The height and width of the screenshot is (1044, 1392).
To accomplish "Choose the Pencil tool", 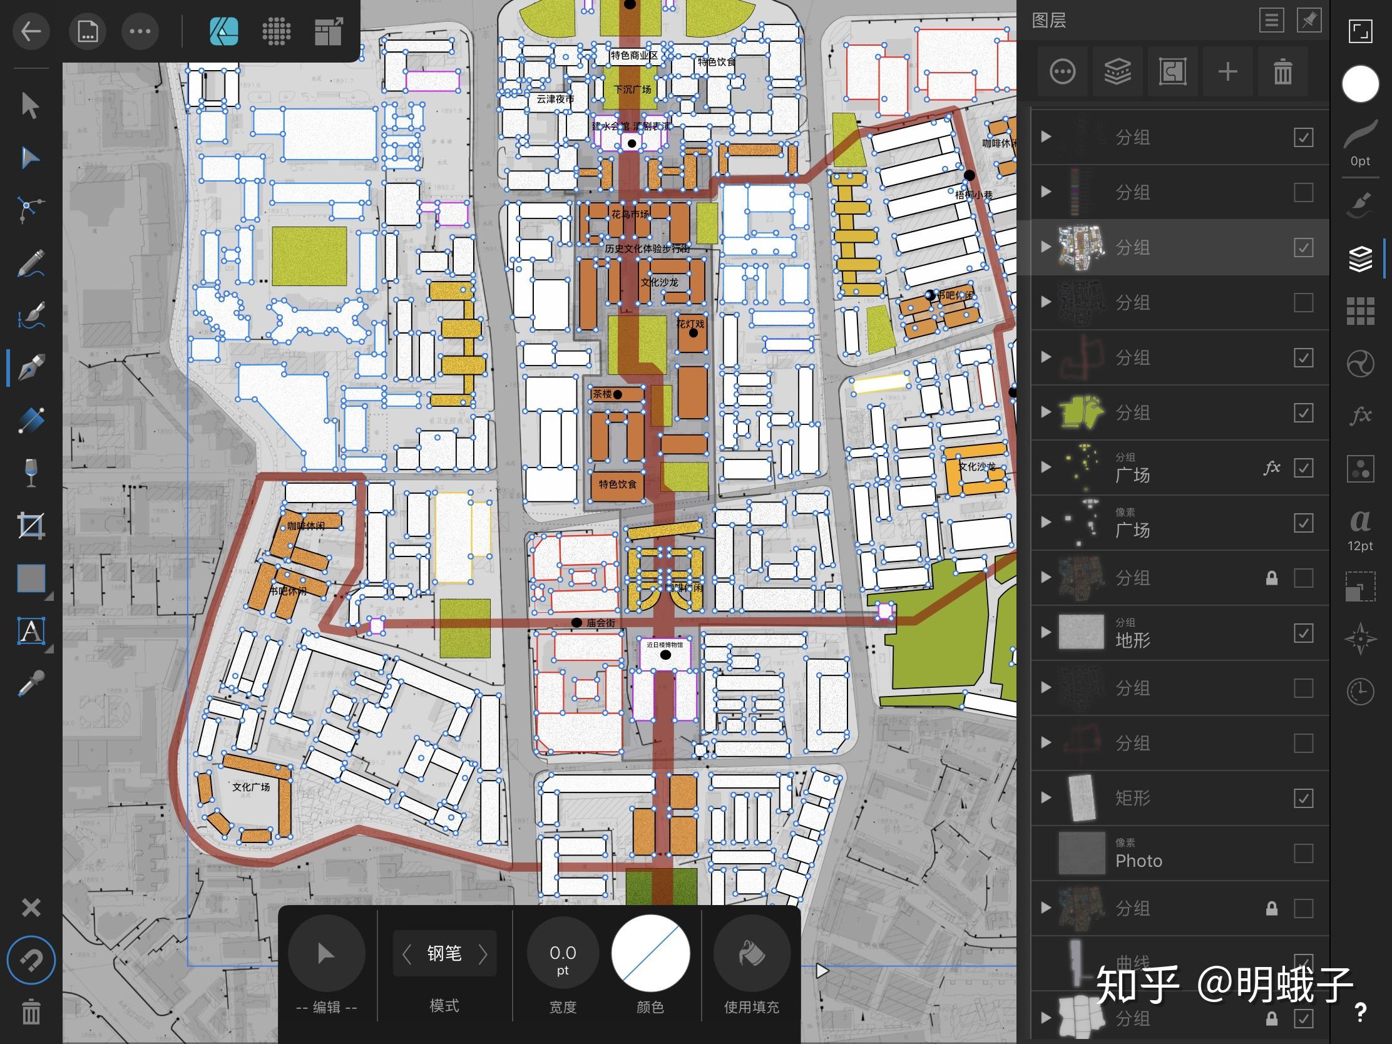I will [x=29, y=263].
